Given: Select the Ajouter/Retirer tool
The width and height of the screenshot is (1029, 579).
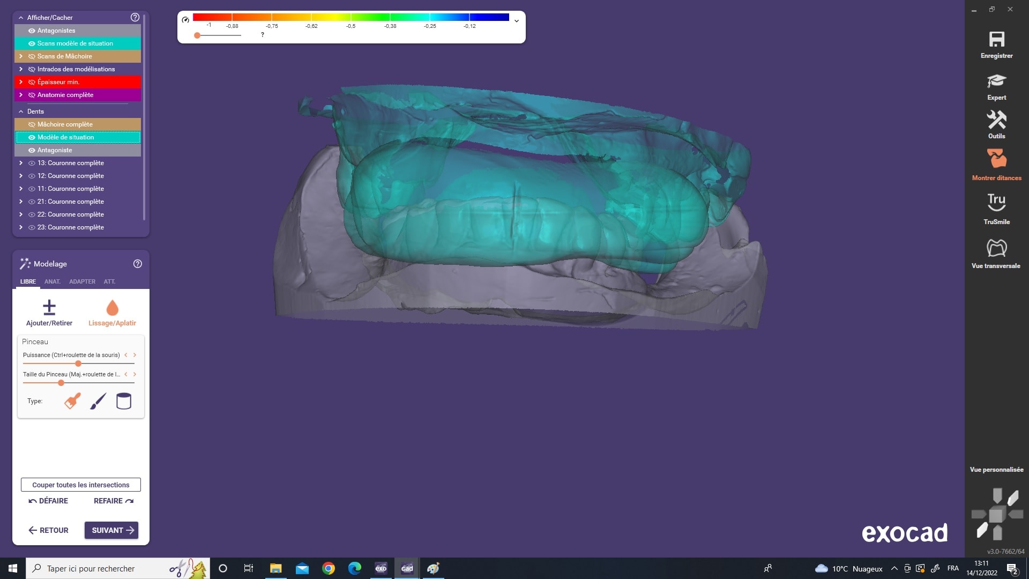Looking at the screenshot, I should pyautogui.click(x=49, y=308).
